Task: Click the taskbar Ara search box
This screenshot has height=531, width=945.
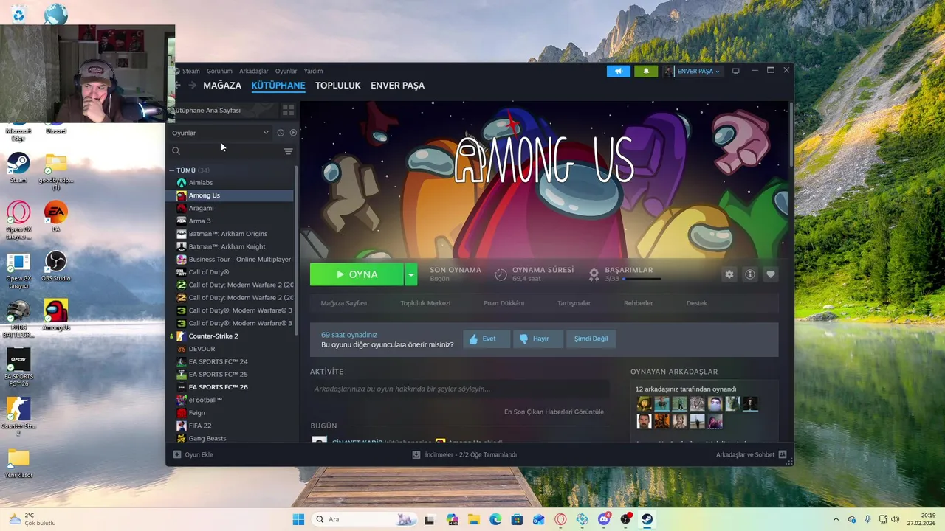Action: [x=365, y=519]
